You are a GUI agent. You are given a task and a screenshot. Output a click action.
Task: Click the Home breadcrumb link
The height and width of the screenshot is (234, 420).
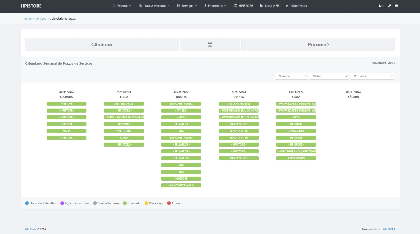click(x=28, y=19)
